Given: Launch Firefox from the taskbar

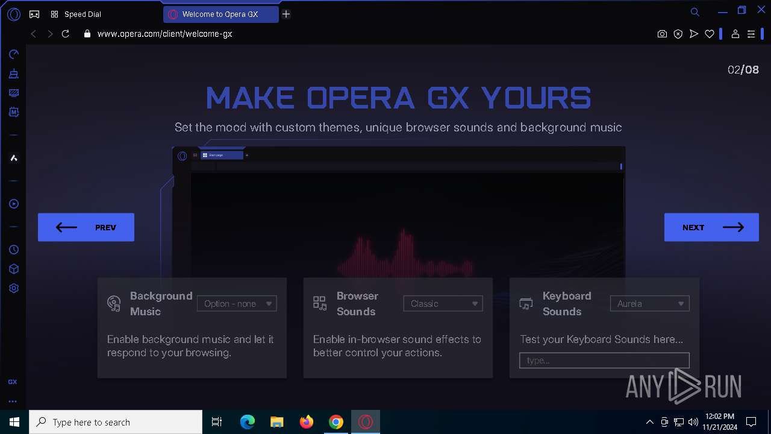Looking at the screenshot, I should [307, 422].
